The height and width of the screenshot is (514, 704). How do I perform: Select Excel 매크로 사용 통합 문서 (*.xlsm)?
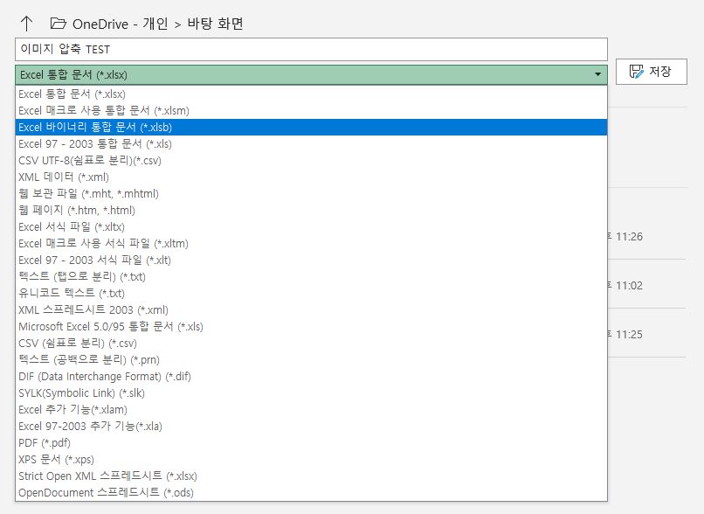click(x=311, y=110)
